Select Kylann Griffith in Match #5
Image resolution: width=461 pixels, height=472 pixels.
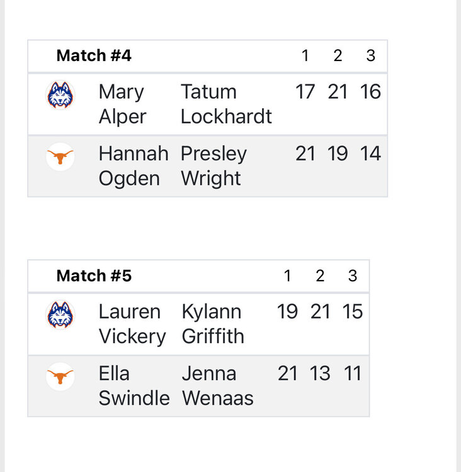(x=213, y=323)
